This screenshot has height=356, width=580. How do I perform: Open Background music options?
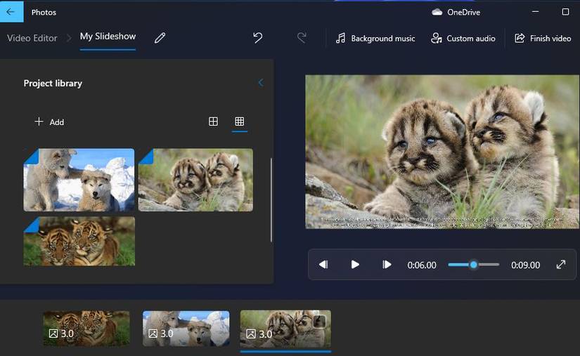point(375,38)
